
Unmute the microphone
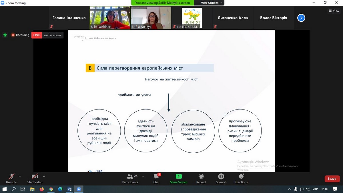[x=11, y=178]
